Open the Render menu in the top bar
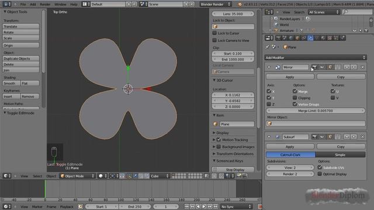This screenshot has height=210, width=374. point(45,4)
